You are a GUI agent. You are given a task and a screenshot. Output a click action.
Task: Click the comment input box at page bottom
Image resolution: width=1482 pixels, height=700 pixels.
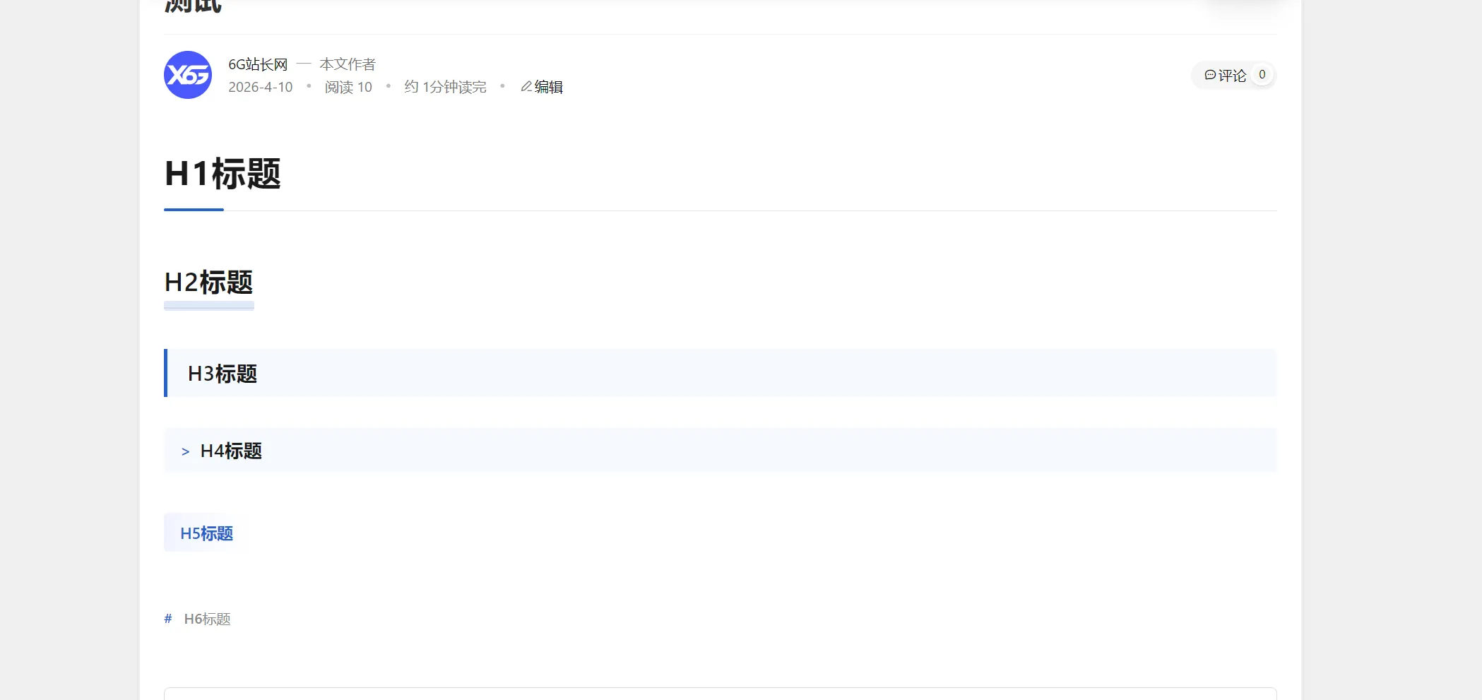[x=720, y=694]
